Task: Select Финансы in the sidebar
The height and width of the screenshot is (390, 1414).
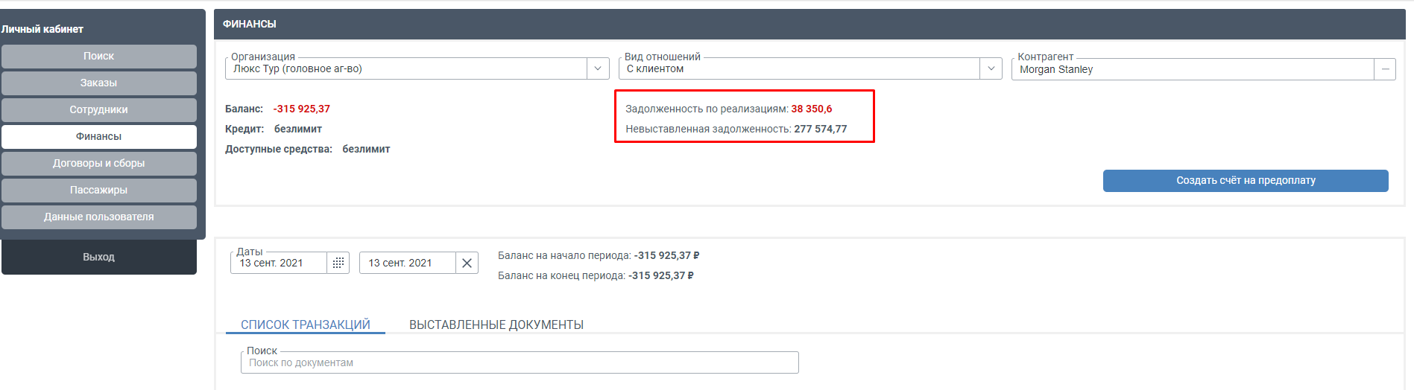Action: pyautogui.click(x=98, y=136)
